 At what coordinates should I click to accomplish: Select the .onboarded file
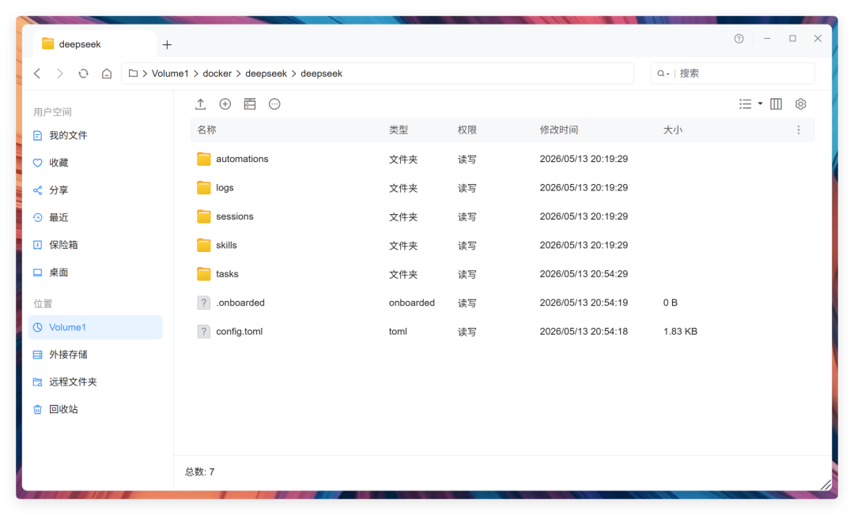[502, 303]
